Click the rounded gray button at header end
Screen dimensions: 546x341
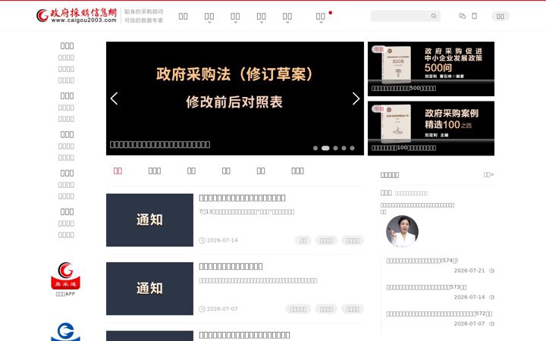[x=500, y=17]
